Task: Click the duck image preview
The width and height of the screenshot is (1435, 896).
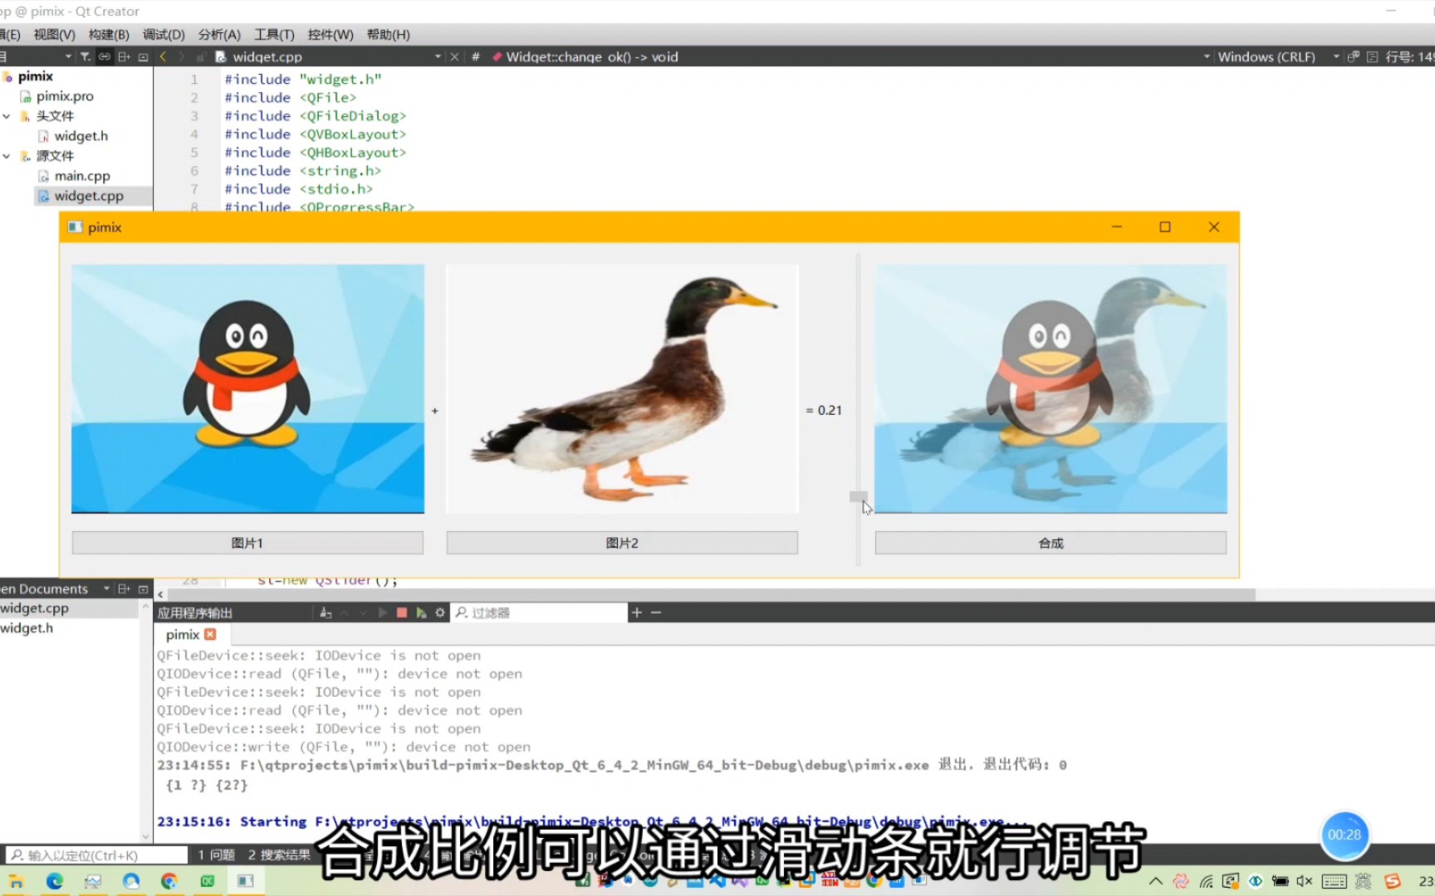Action: coord(622,388)
